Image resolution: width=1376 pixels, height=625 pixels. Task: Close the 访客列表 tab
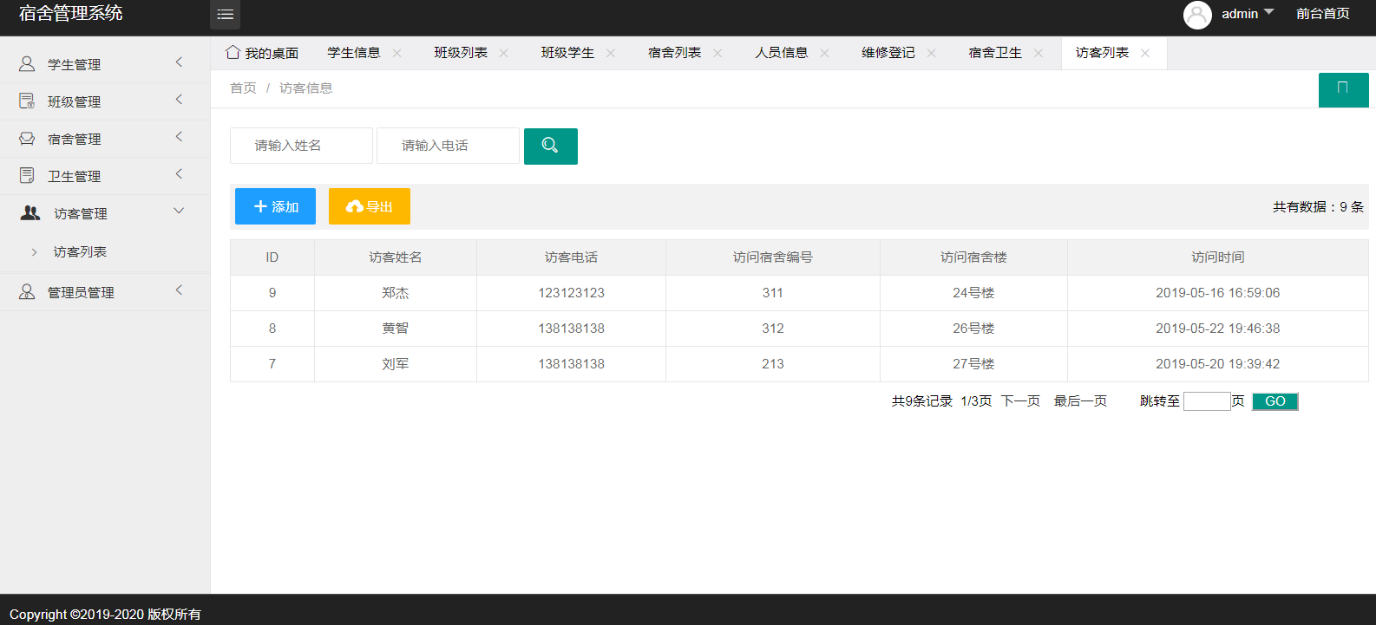tap(1145, 53)
